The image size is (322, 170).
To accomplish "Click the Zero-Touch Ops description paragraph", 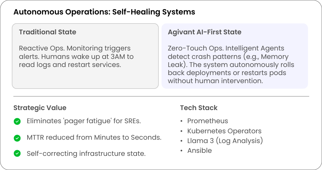I will (231, 65).
